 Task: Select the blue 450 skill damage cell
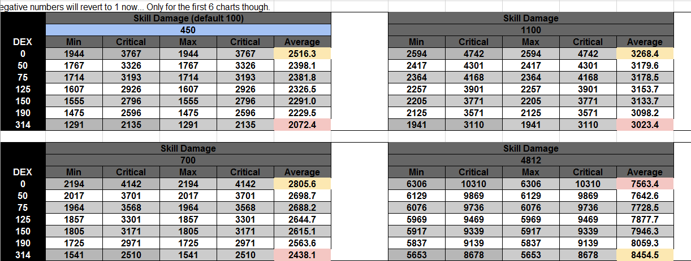[x=188, y=30]
